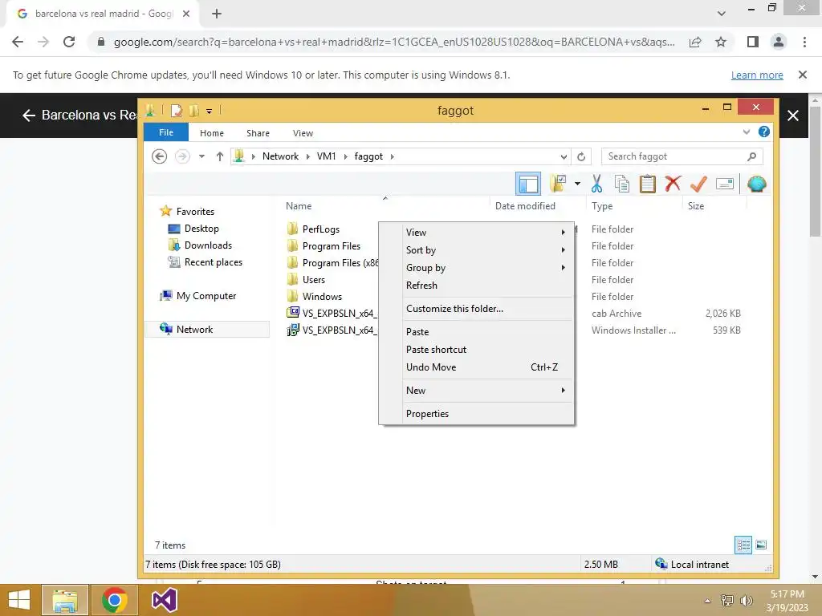This screenshot has width=822, height=616.
Task: Open Explorer Help question mark icon
Action: coord(764,132)
